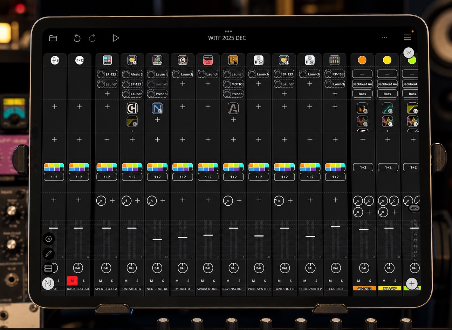
Task: Add a send on NEO-SOUL KE channel
Action: pyautogui.click(x=163, y=201)
